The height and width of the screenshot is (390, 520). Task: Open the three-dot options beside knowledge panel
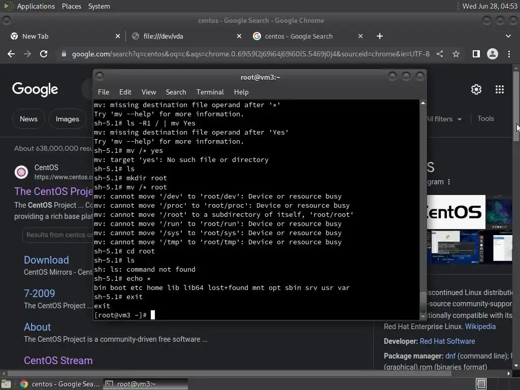(x=449, y=182)
